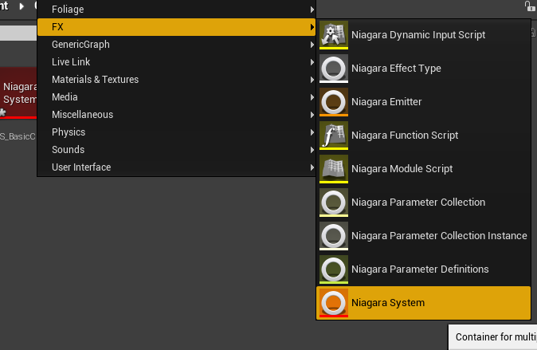The height and width of the screenshot is (350, 537).
Task: Click the orange Niagara System icon
Action: (x=334, y=303)
